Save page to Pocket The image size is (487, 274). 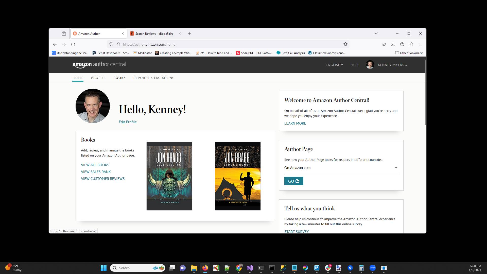click(x=384, y=44)
